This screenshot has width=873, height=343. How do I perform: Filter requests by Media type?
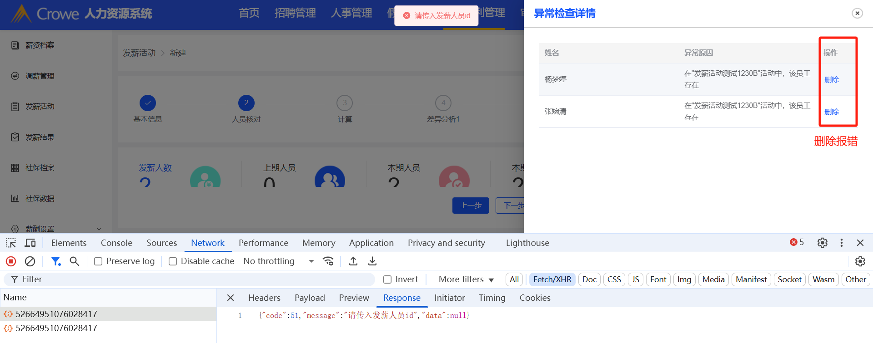click(713, 279)
